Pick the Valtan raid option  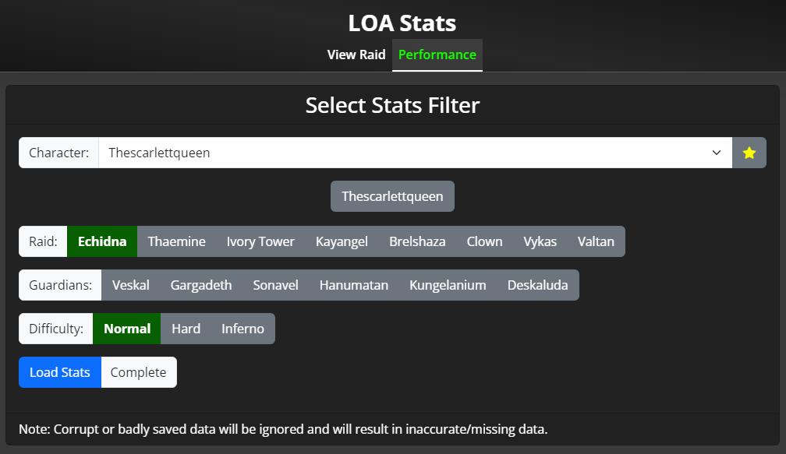pos(596,241)
